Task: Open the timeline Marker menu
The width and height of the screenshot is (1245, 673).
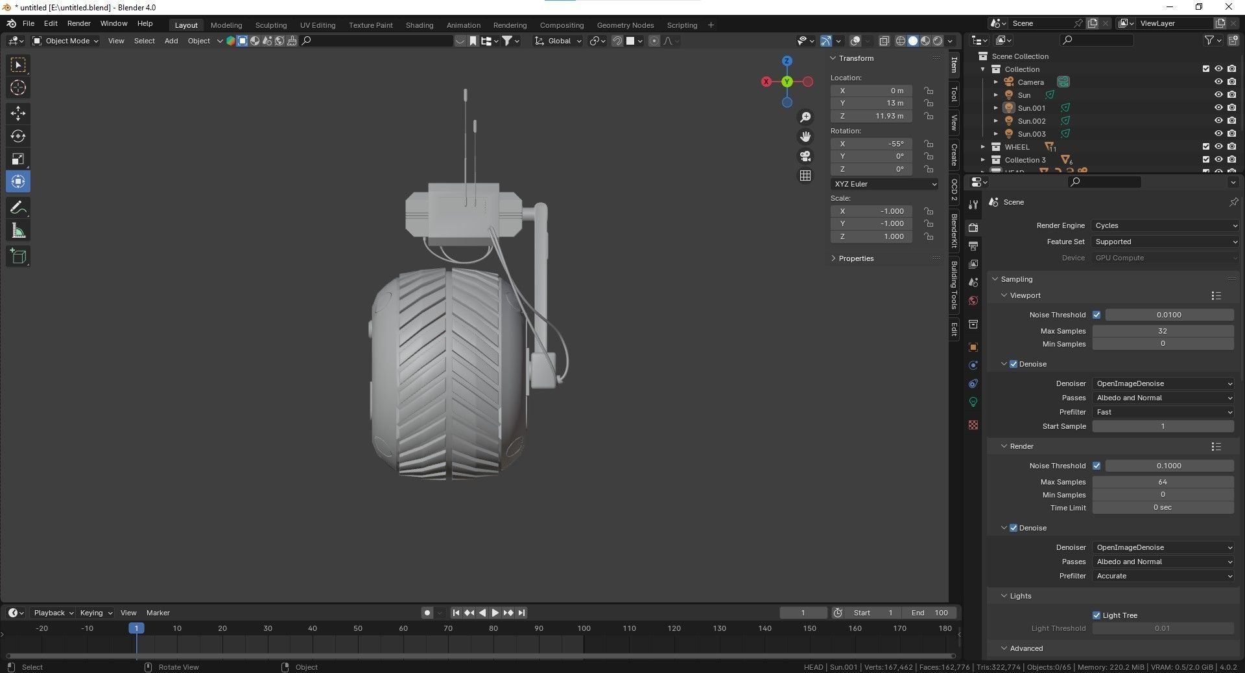Action: 158,613
